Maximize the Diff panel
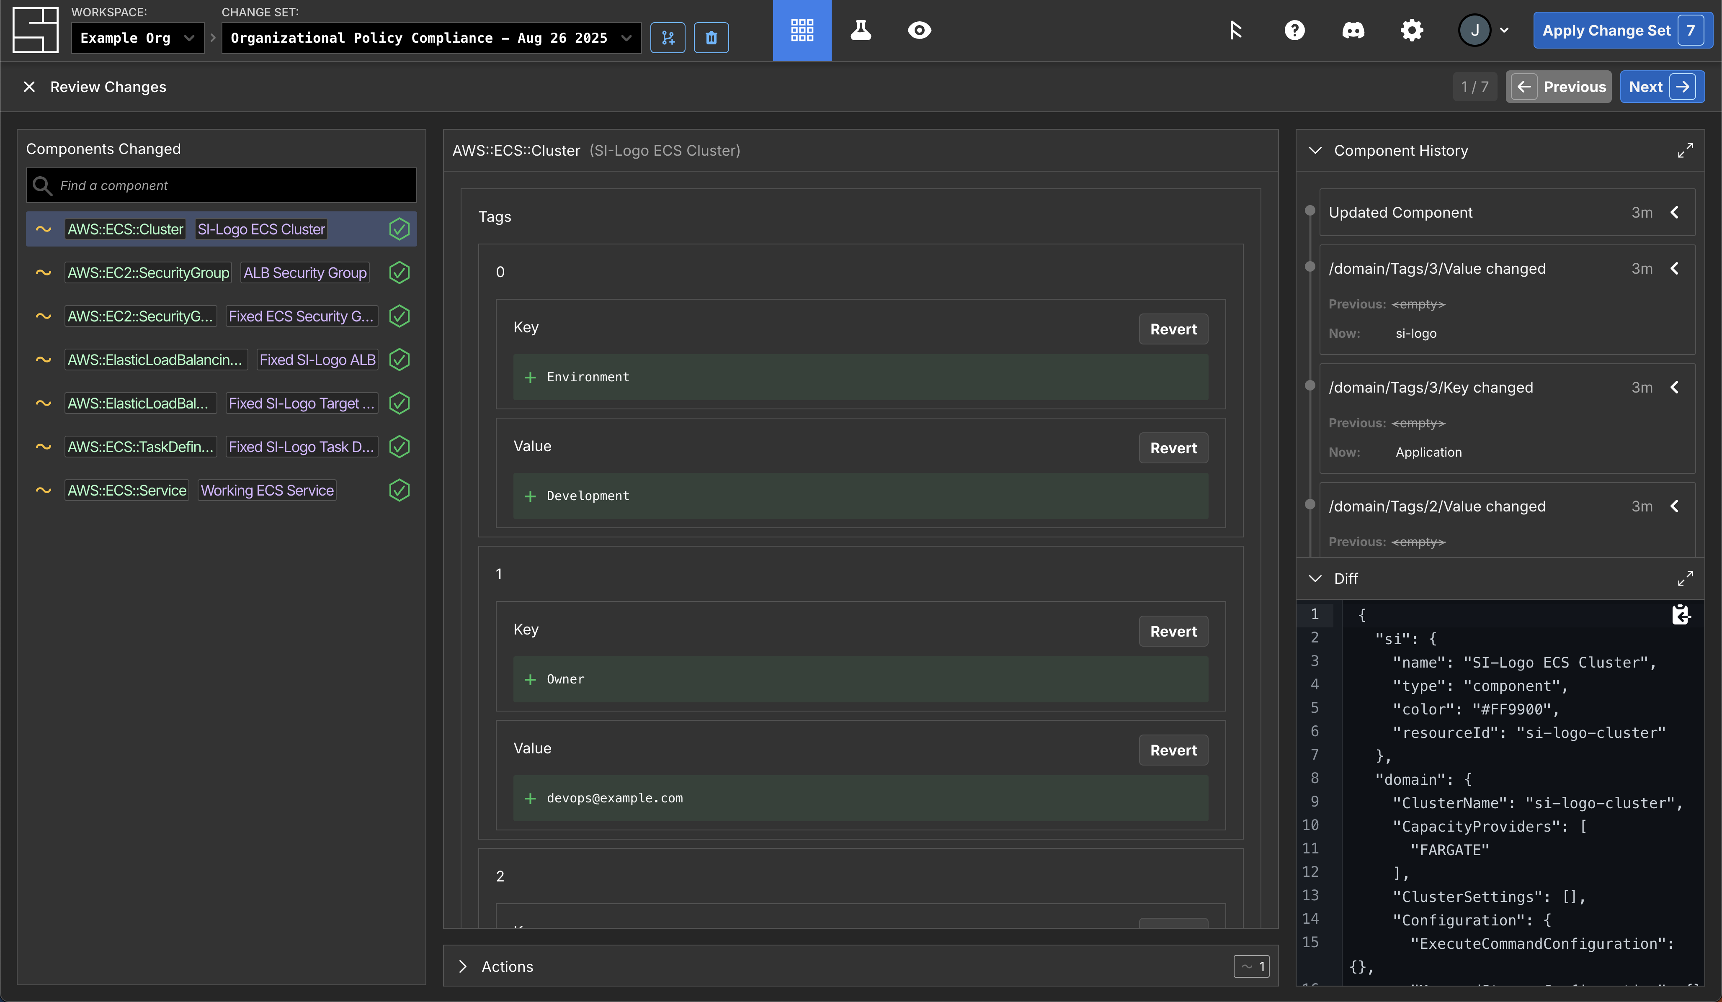The height and width of the screenshot is (1002, 1722). 1685,578
